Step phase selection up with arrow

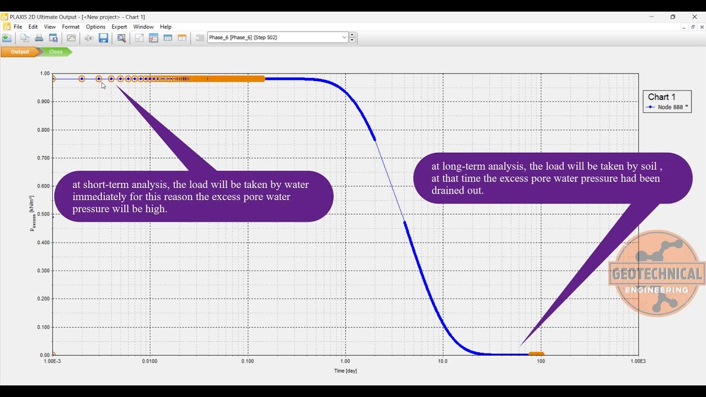click(x=352, y=35)
